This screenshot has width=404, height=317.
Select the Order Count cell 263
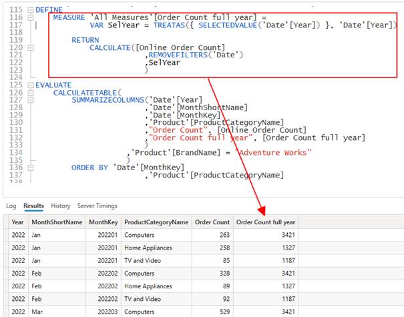tap(212, 235)
